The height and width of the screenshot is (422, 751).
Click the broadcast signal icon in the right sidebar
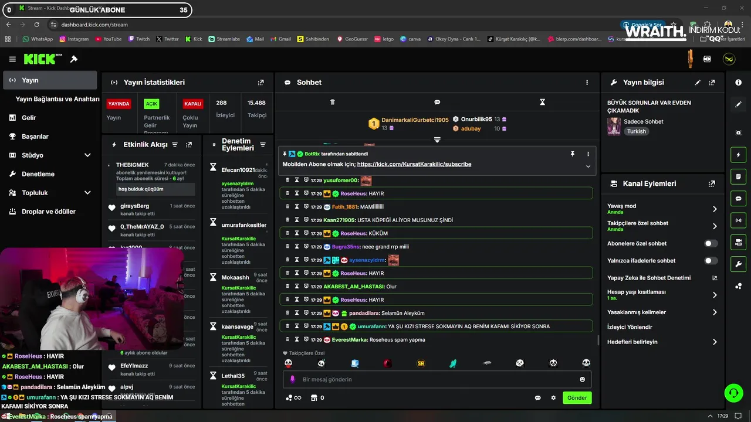(738, 220)
